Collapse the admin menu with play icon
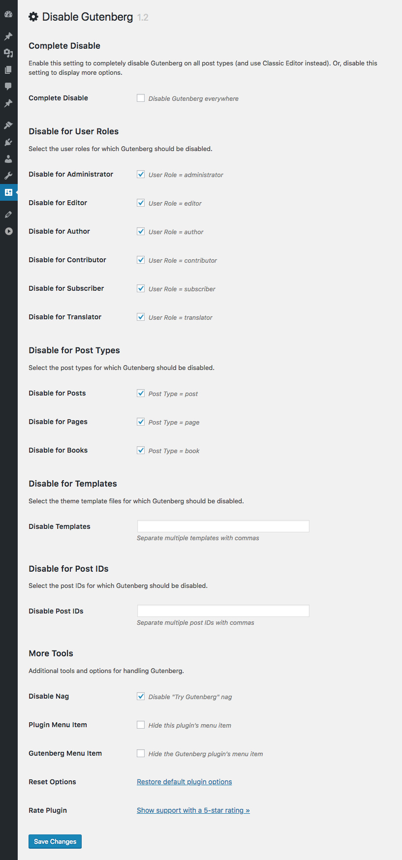Screen dimensions: 402x860 click(x=8, y=231)
